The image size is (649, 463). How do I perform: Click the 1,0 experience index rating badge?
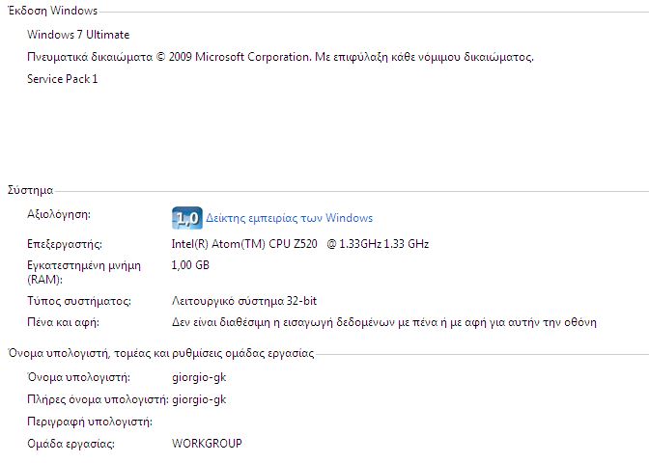185,217
